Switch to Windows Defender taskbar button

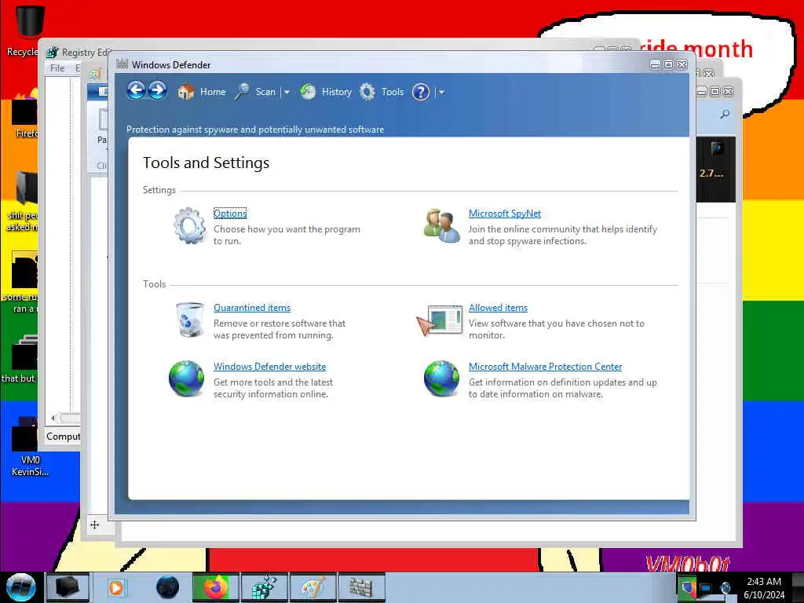[361, 587]
